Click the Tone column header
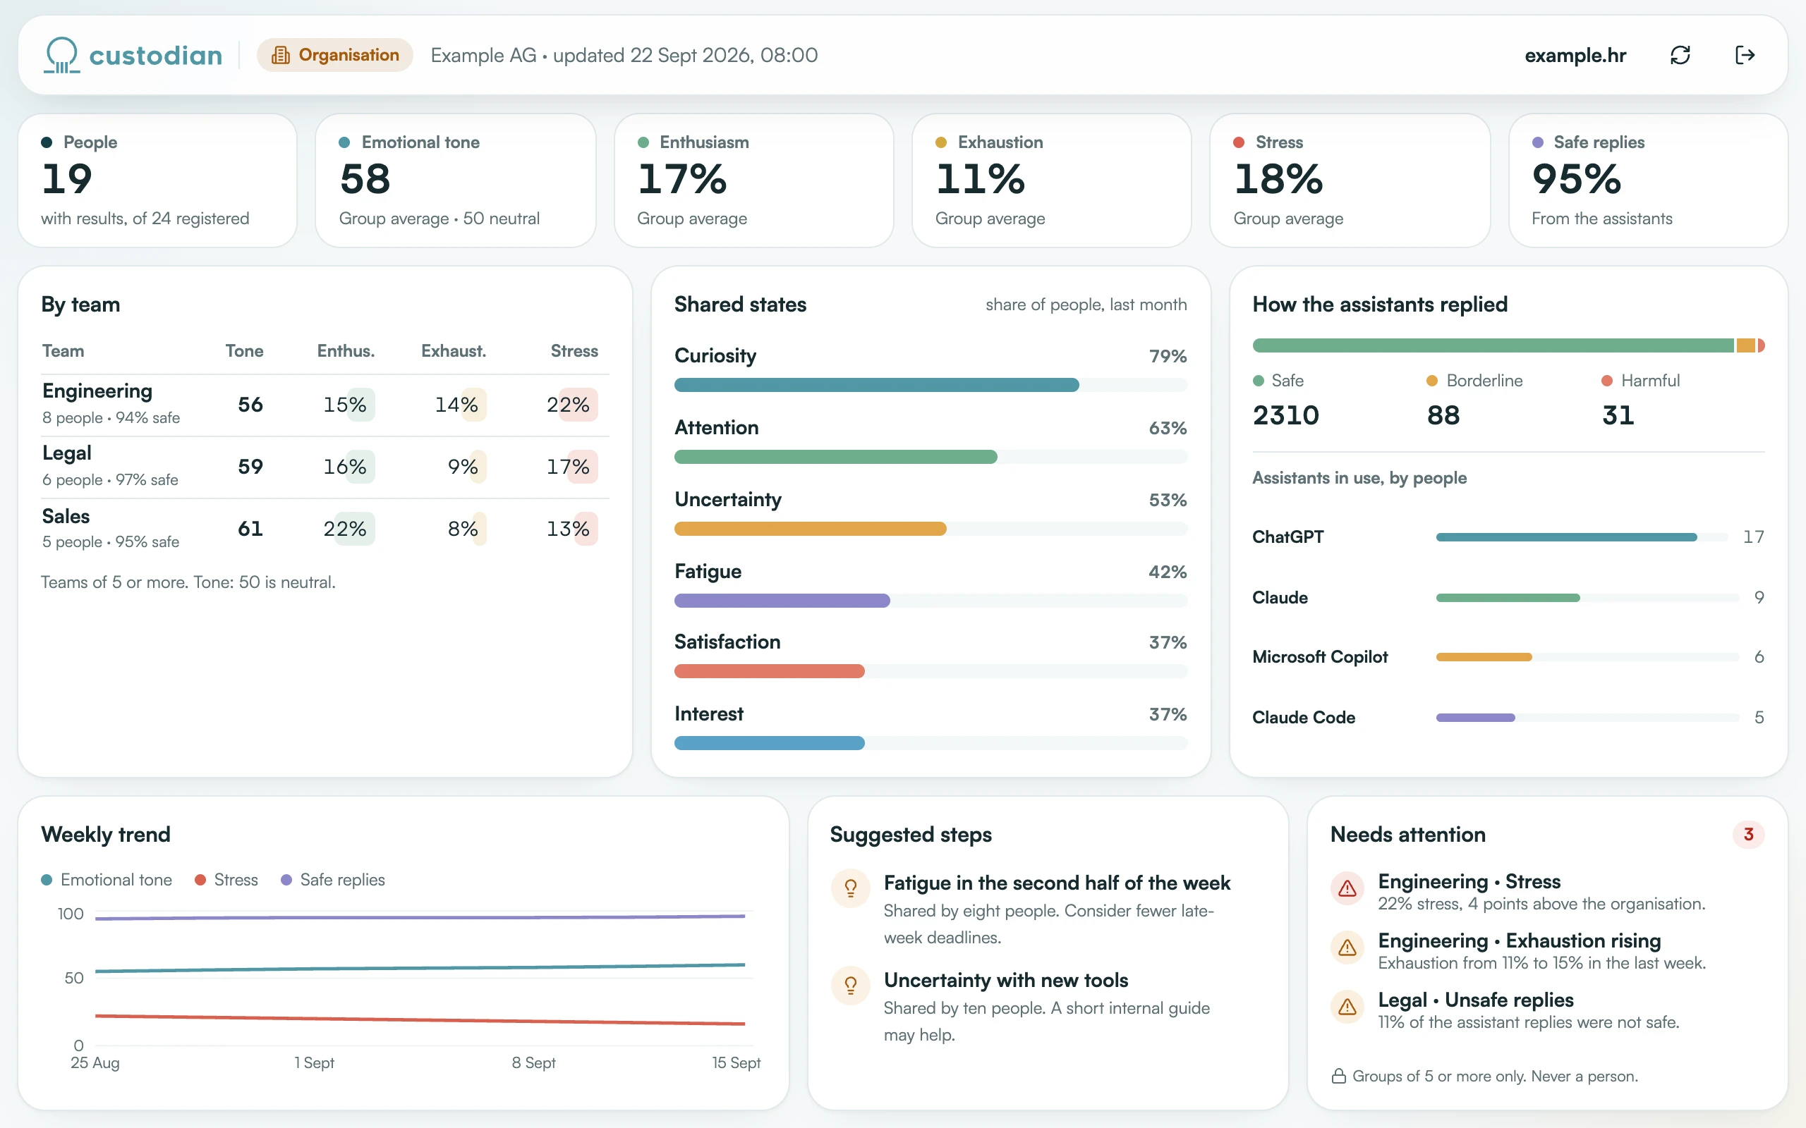 pyautogui.click(x=244, y=350)
